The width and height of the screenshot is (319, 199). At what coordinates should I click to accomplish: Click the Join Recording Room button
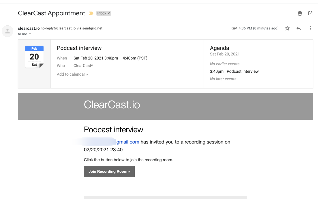point(109,171)
